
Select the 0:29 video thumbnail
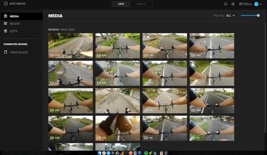pos(70,46)
